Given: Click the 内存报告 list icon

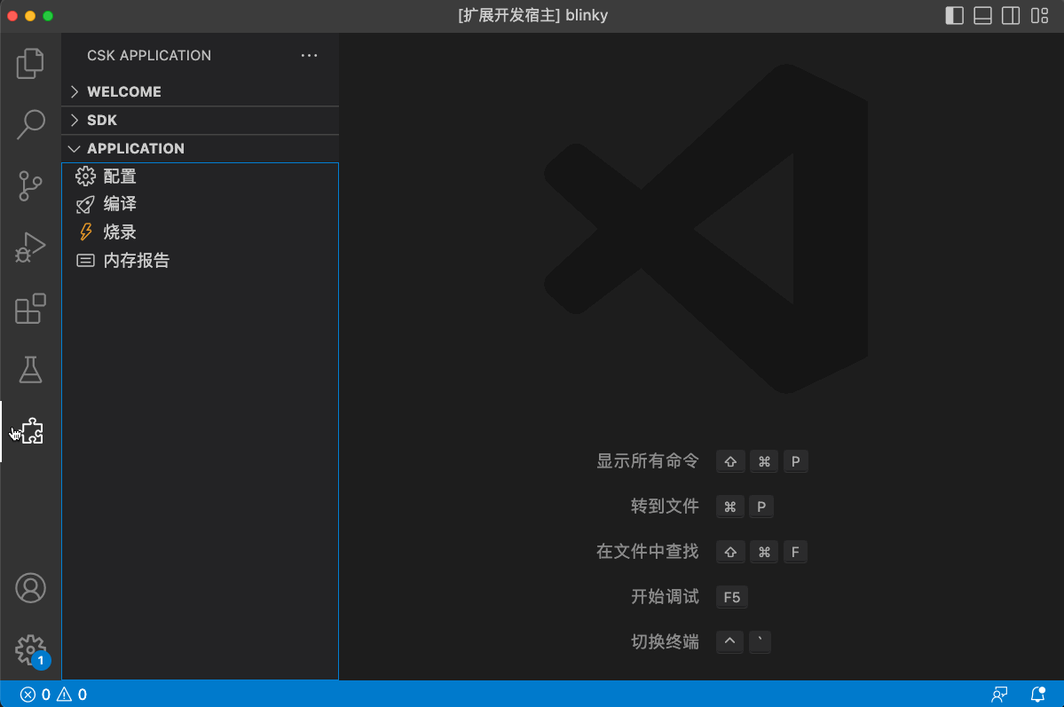Looking at the screenshot, I should 85,261.
